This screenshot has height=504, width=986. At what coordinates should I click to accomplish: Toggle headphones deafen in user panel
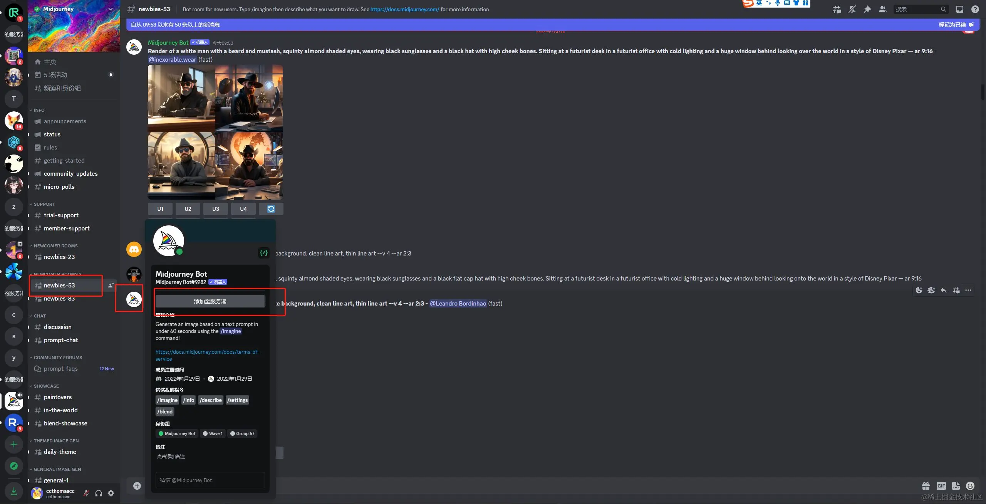point(99,493)
